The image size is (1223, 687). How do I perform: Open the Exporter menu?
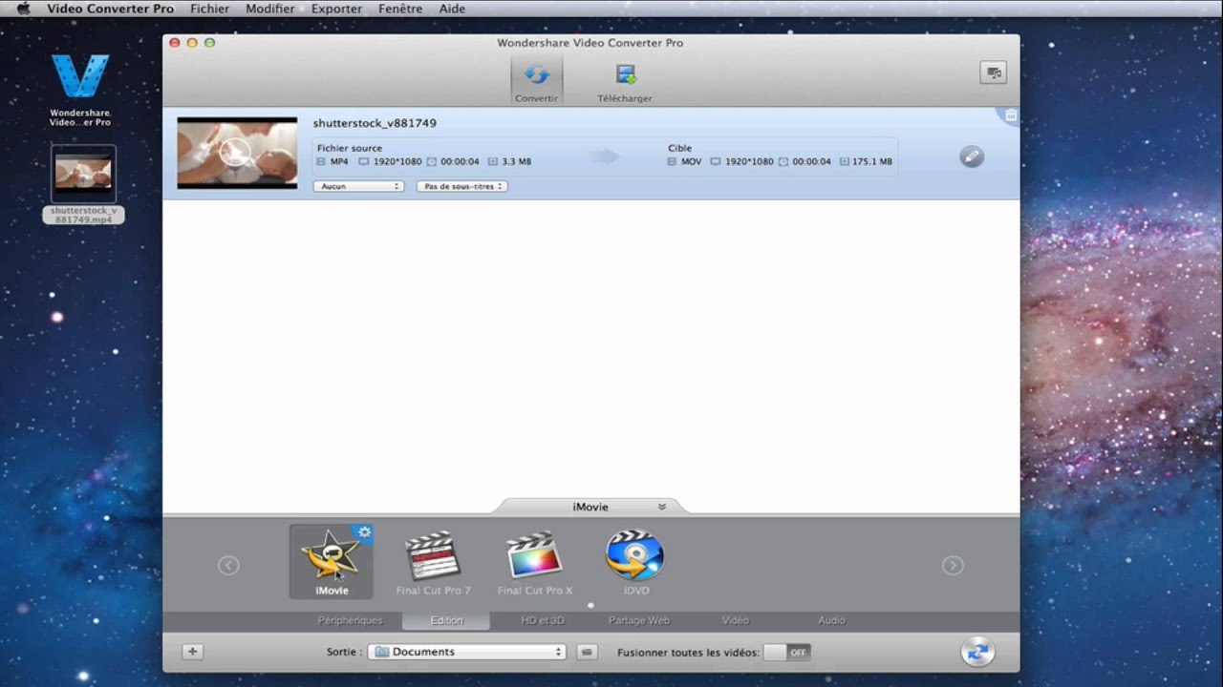click(x=336, y=9)
